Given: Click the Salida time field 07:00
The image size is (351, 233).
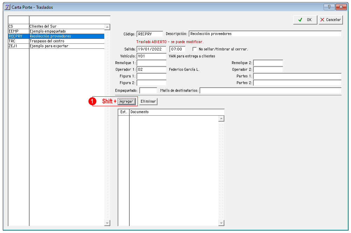Looking at the screenshot, I should tap(177, 49).
